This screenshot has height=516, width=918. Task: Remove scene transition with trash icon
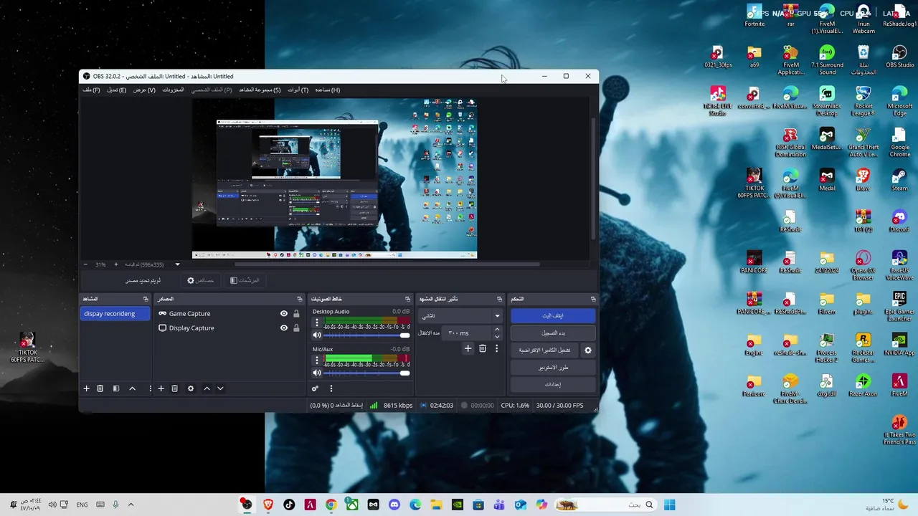tap(483, 349)
